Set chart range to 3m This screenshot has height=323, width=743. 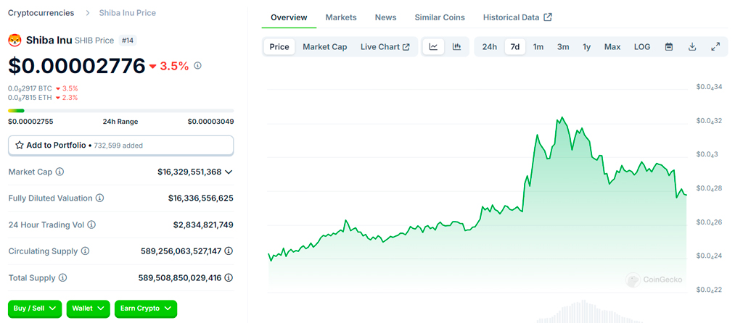(563, 47)
